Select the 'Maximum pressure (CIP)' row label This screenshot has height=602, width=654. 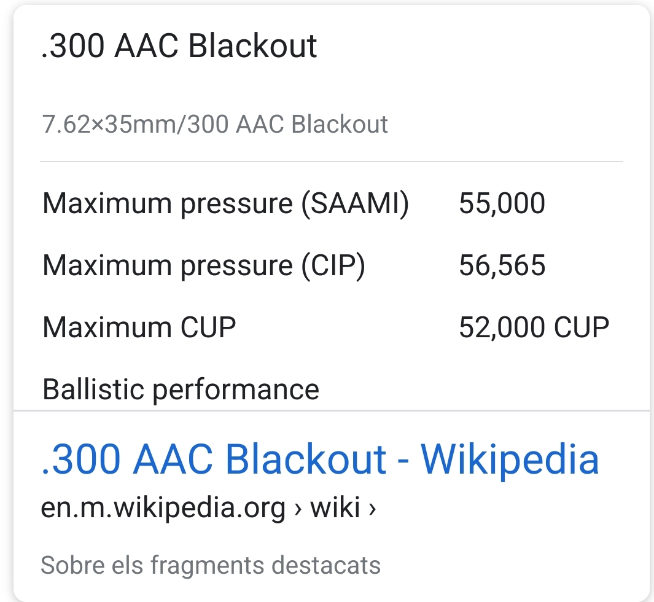pyautogui.click(x=203, y=265)
